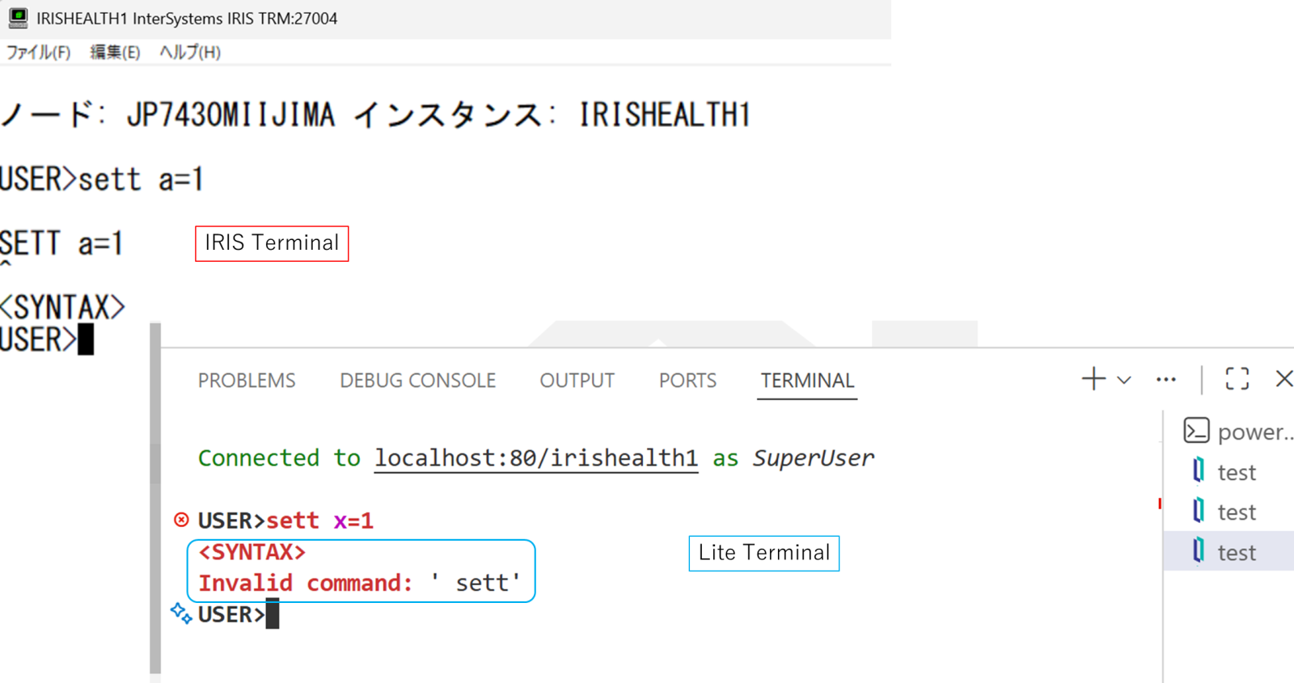
Task: Open the panel's more actions ellipsis
Action: click(1165, 379)
